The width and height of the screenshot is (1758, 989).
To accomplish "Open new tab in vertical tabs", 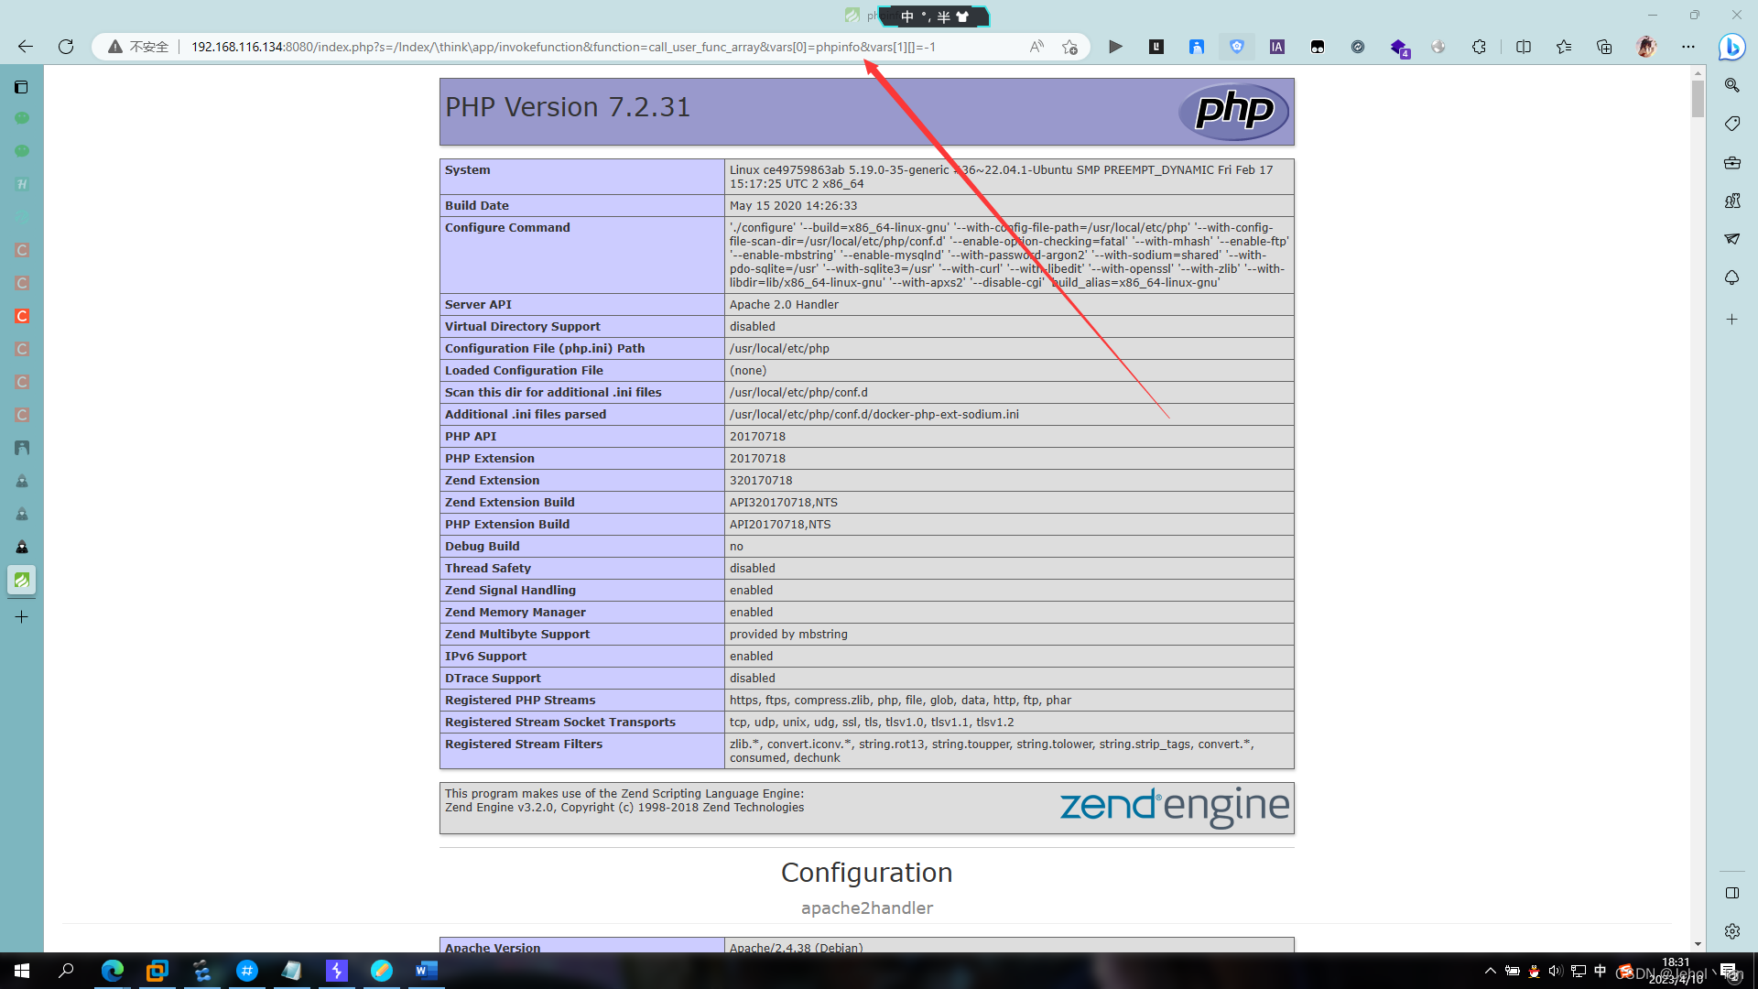I will coord(21,617).
